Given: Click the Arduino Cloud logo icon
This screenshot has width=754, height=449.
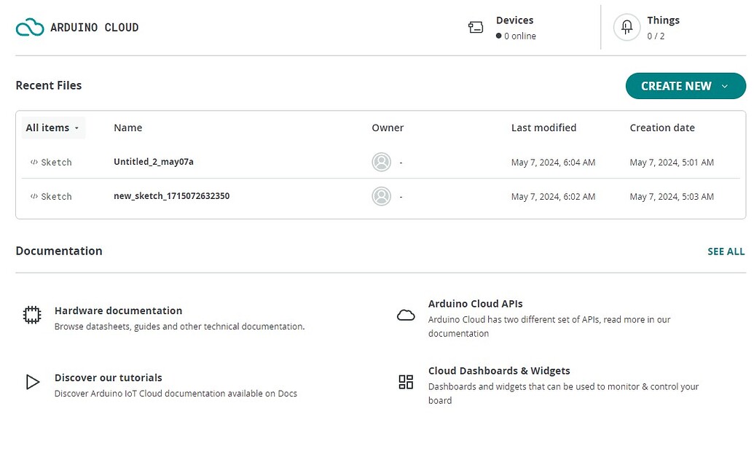Looking at the screenshot, I should (x=30, y=28).
